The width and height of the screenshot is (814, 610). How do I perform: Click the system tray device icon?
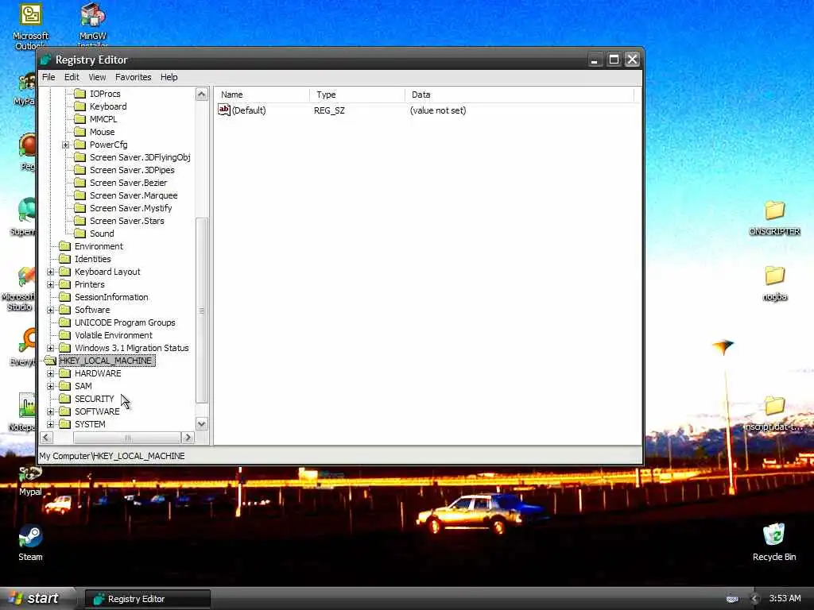(732, 599)
